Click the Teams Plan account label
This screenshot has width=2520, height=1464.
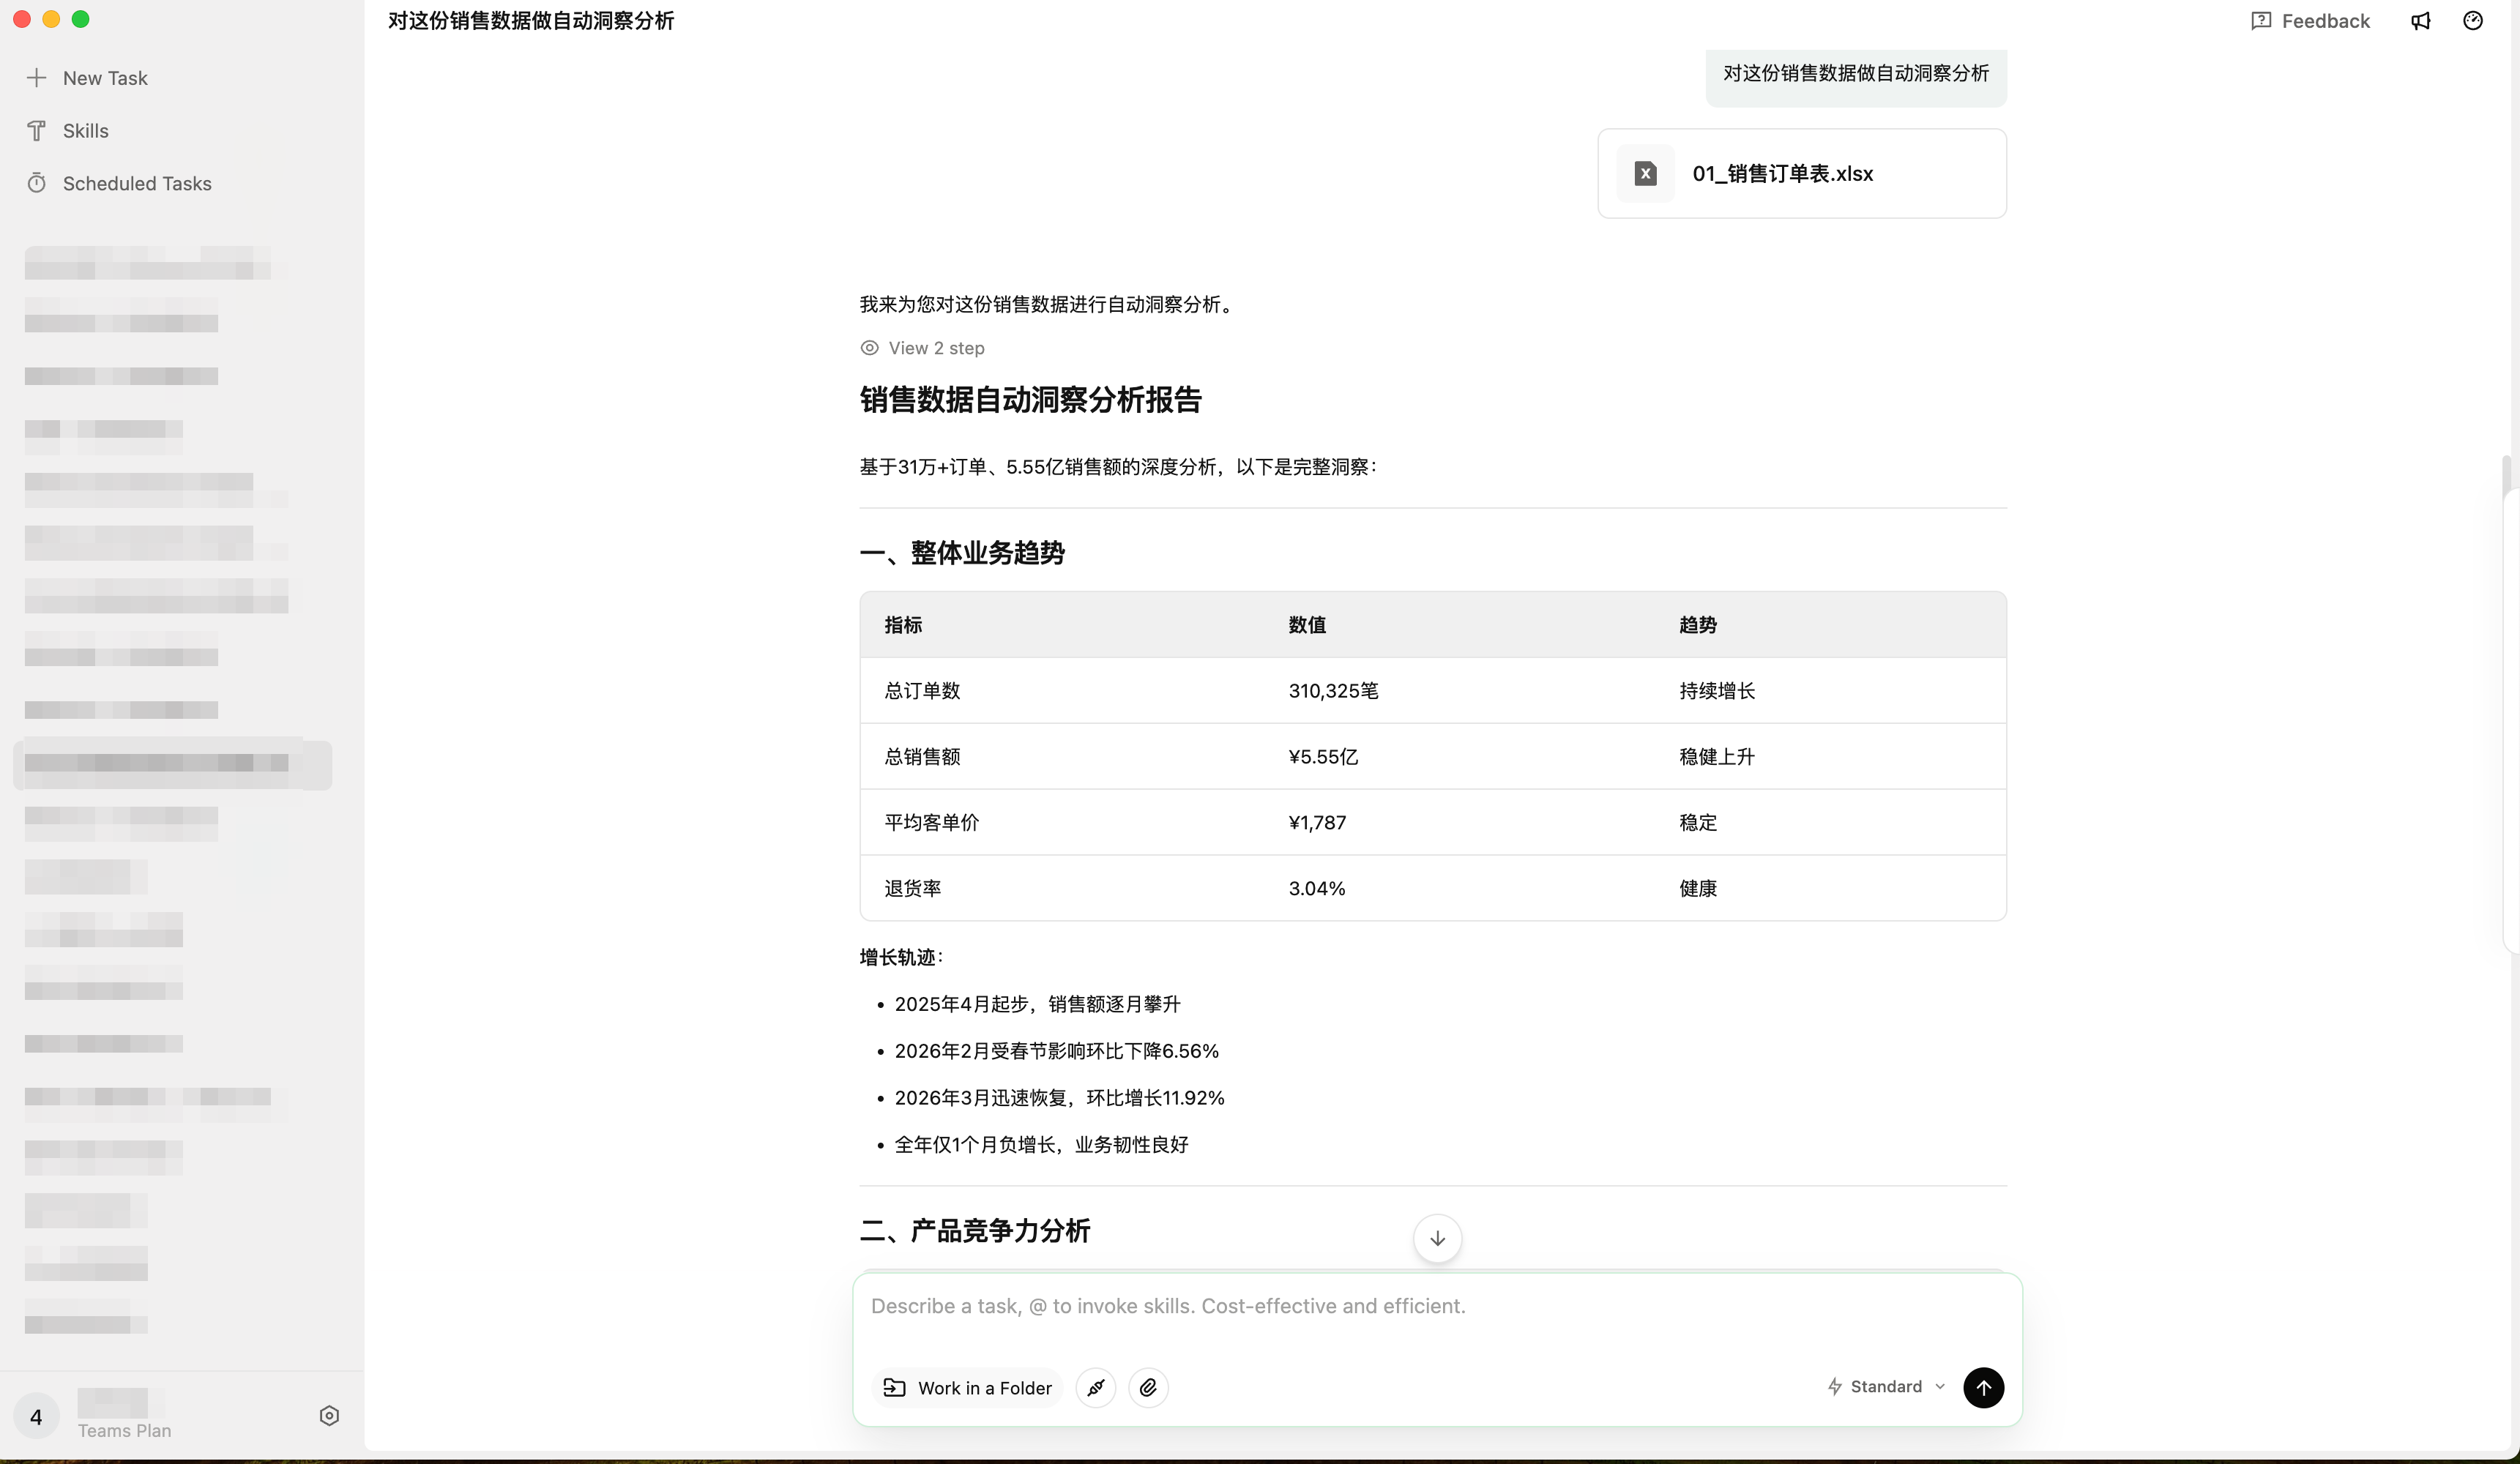[x=125, y=1430]
